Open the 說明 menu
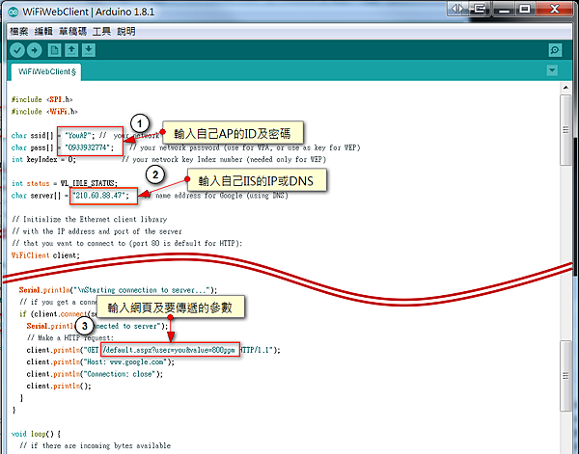 coord(126,32)
